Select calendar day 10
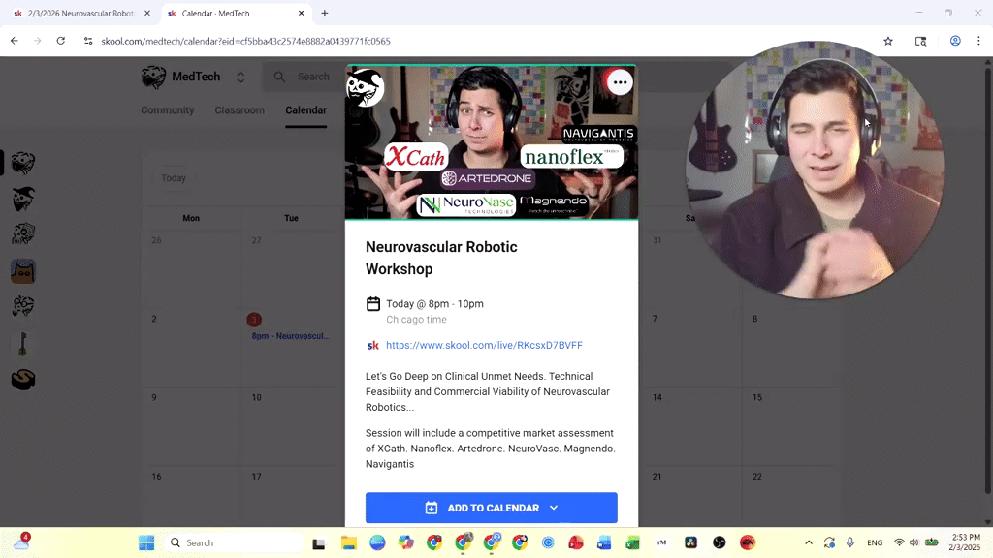This screenshot has height=558, width=993. (x=256, y=397)
